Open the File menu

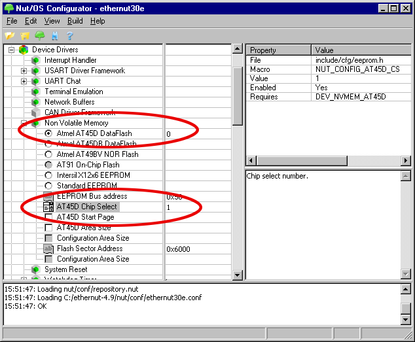12,21
